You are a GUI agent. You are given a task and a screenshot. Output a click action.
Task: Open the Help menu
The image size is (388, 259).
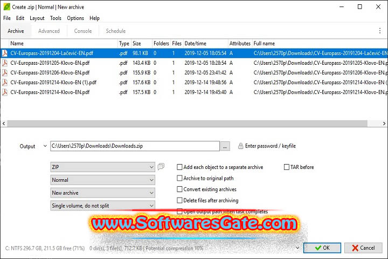point(94,18)
